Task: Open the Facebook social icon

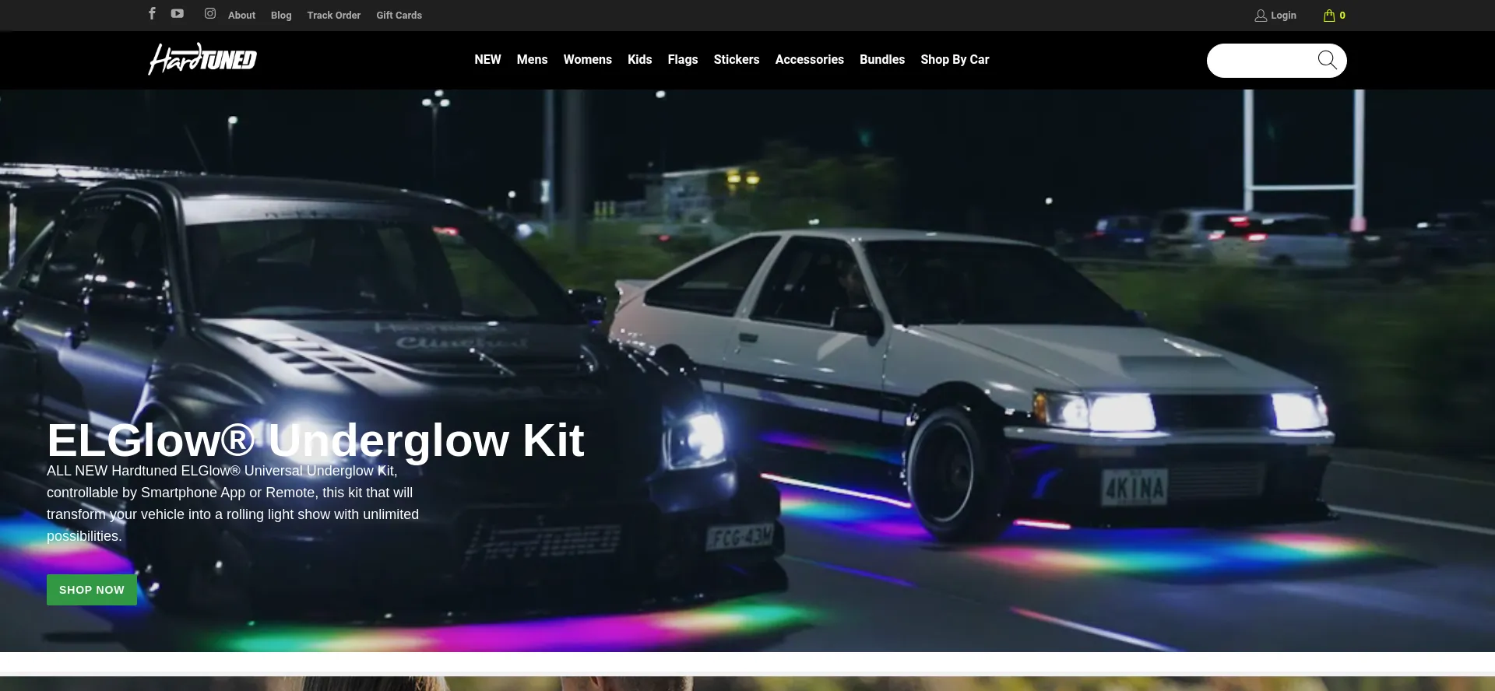Action: coord(152,14)
